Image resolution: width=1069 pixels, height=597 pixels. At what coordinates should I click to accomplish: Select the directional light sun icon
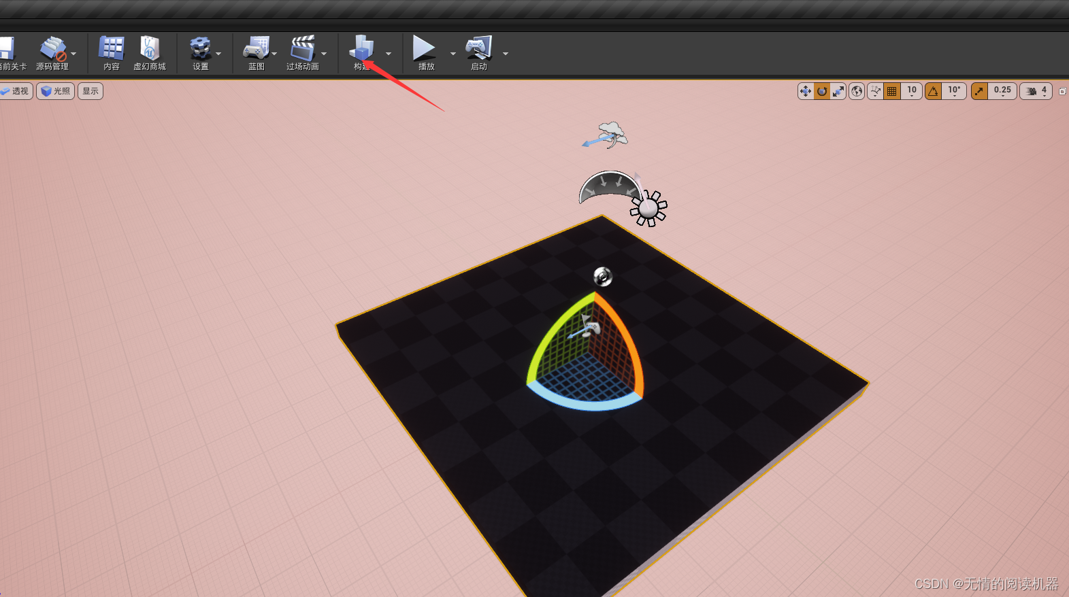pos(648,209)
